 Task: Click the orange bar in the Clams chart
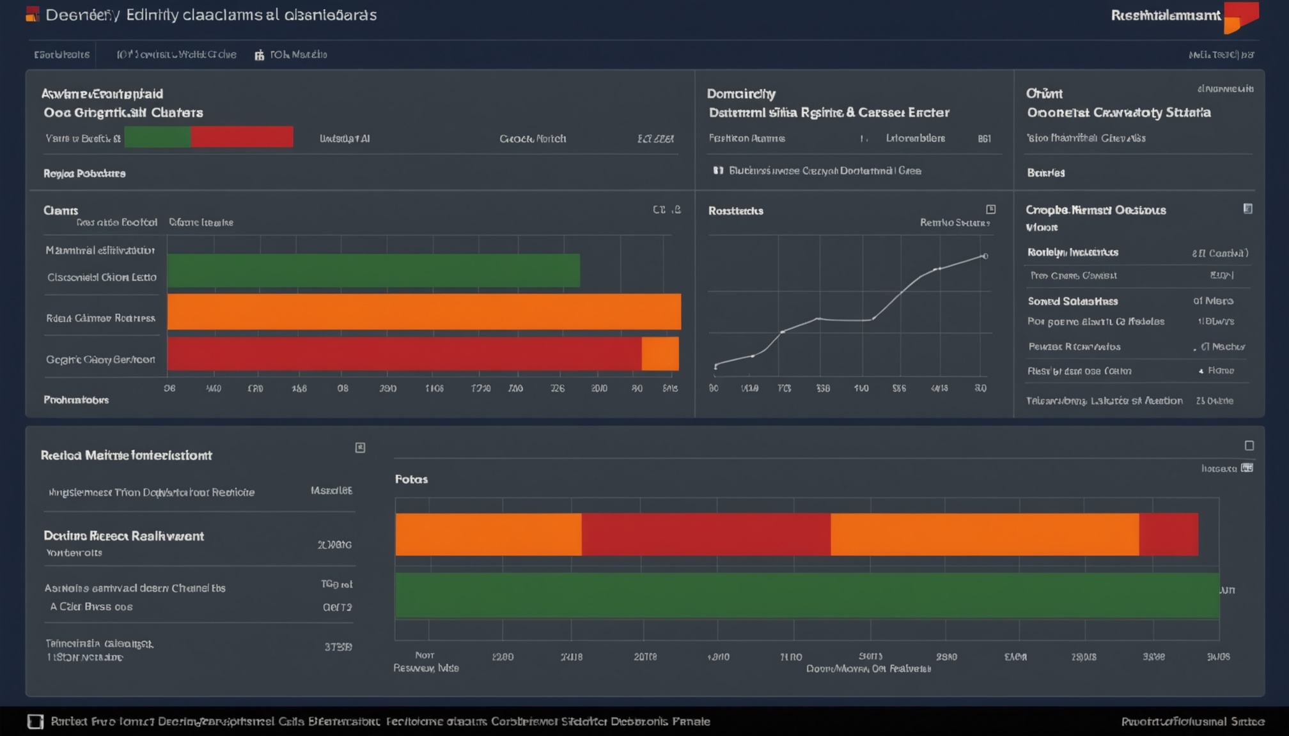click(424, 312)
